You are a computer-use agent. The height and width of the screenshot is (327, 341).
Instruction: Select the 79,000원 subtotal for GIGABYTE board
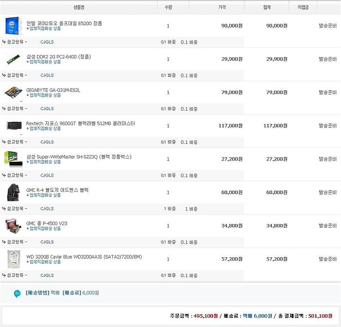coord(277,93)
